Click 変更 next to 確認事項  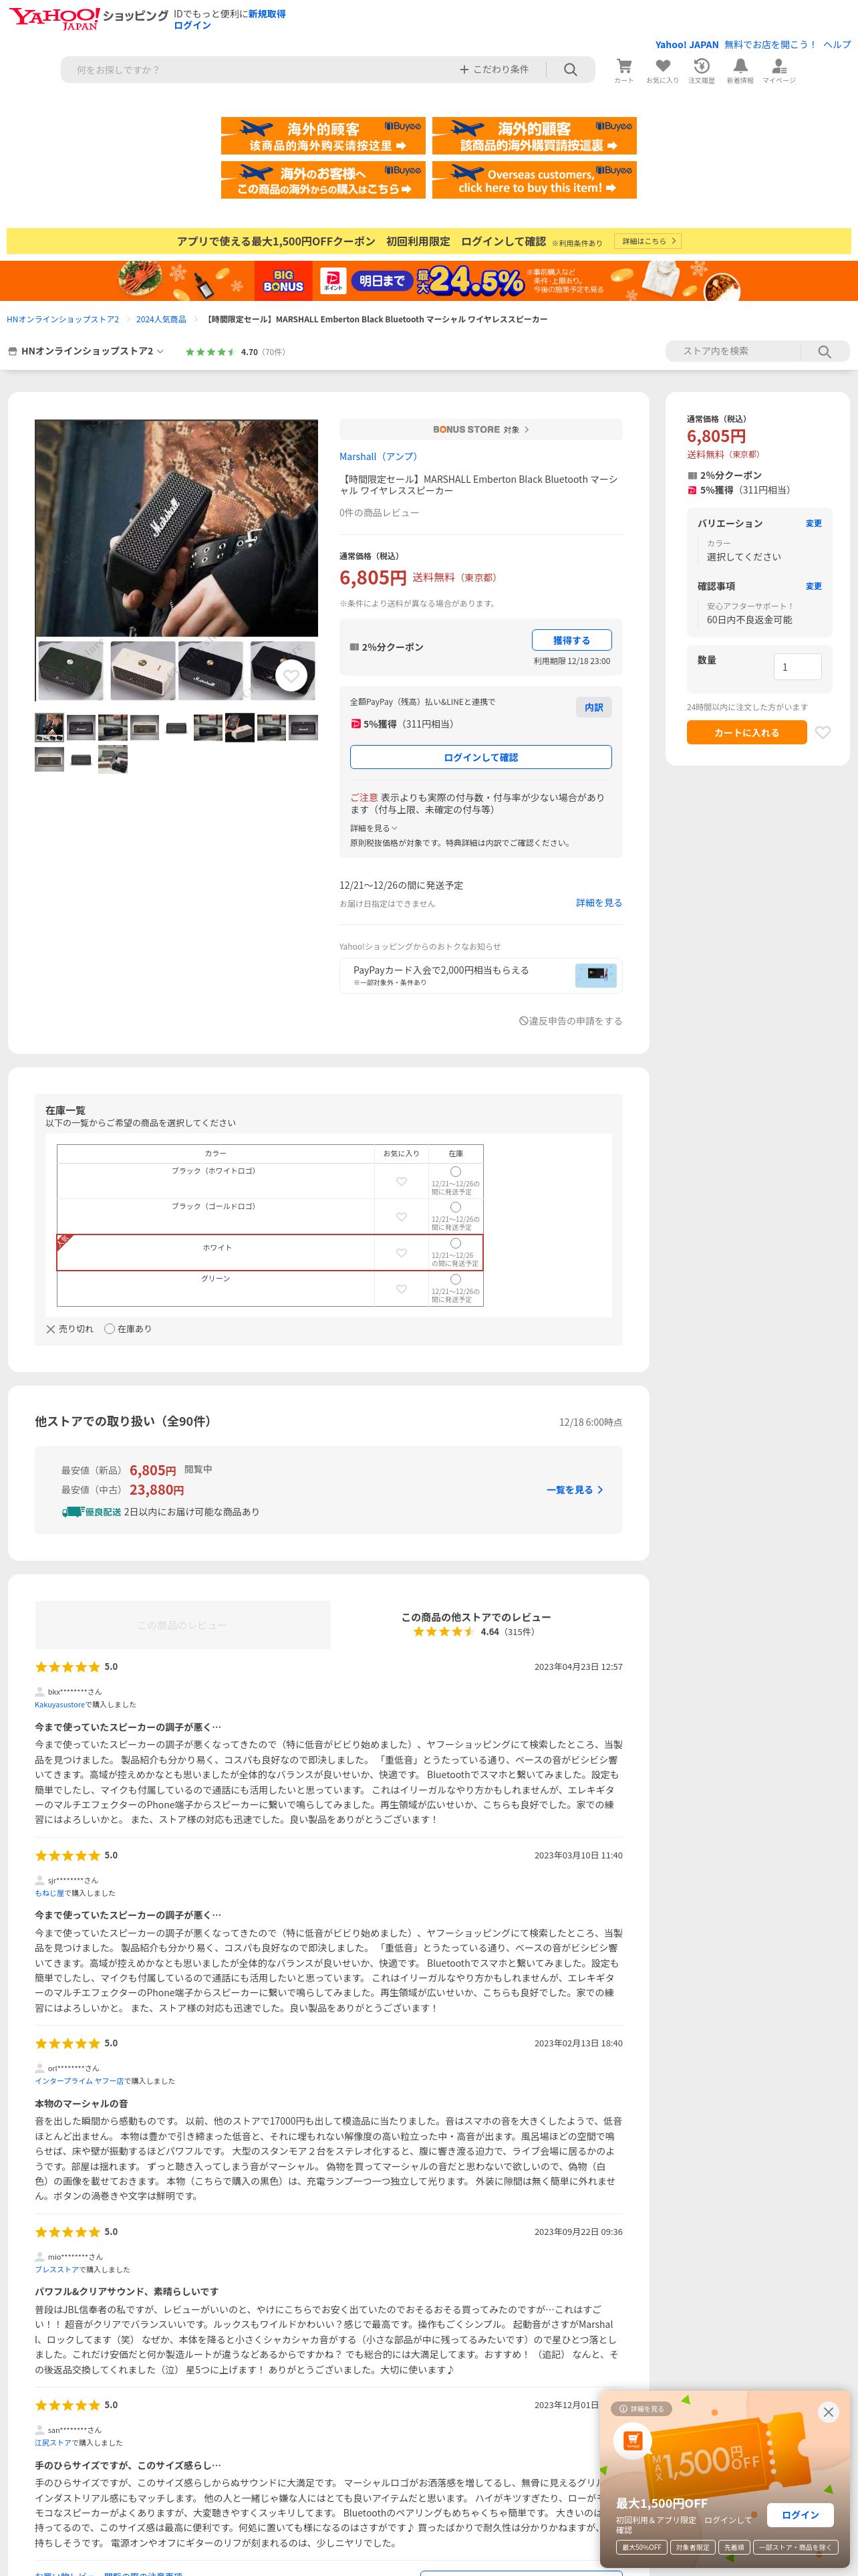[814, 586]
